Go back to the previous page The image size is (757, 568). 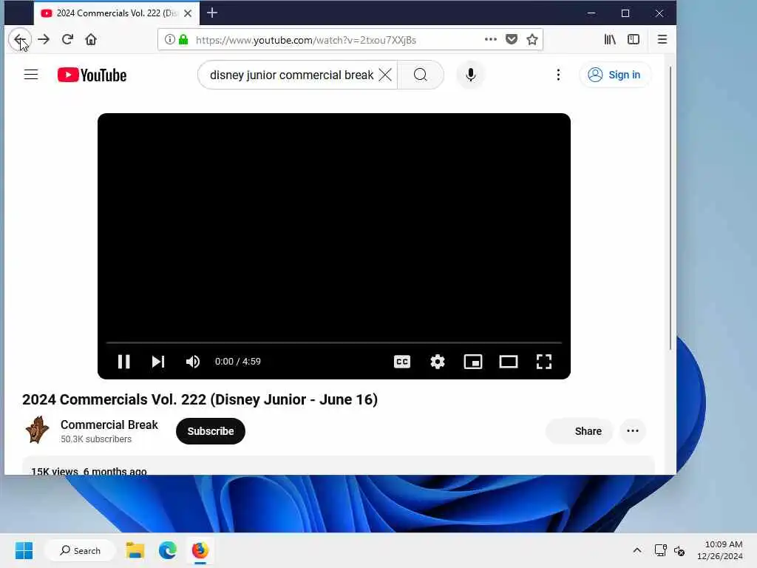coord(19,40)
